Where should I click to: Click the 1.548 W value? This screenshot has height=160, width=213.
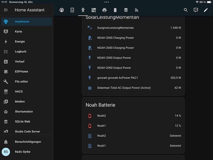[x=176, y=28]
